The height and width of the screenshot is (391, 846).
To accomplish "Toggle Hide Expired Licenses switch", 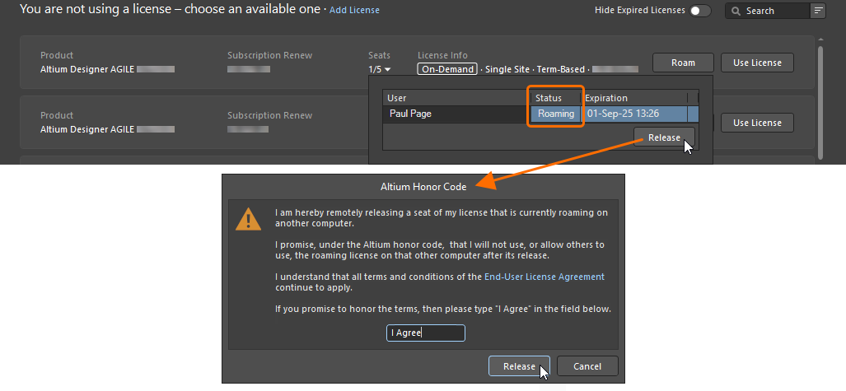I will [700, 10].
